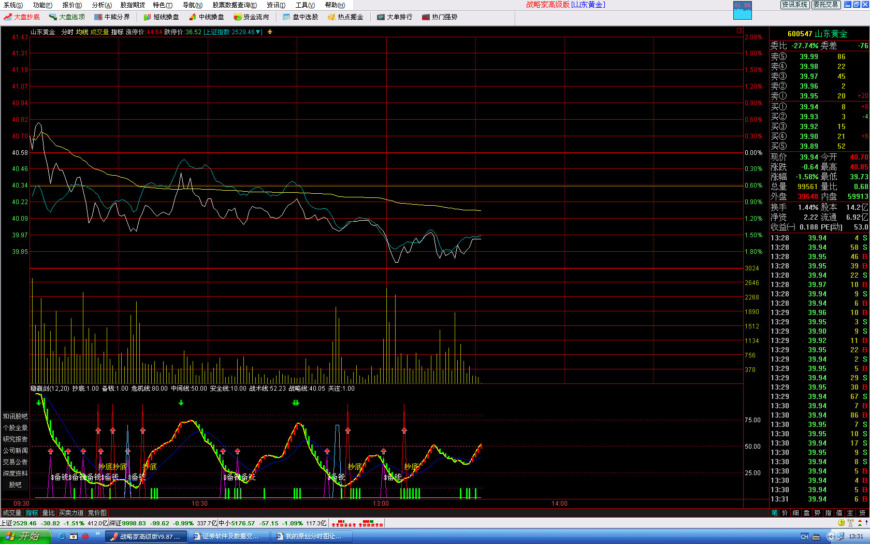Screen dimensions: 870x544
Task: Launch the 短线操盘 toolbar tool
Action: click(x=161, y=17)
